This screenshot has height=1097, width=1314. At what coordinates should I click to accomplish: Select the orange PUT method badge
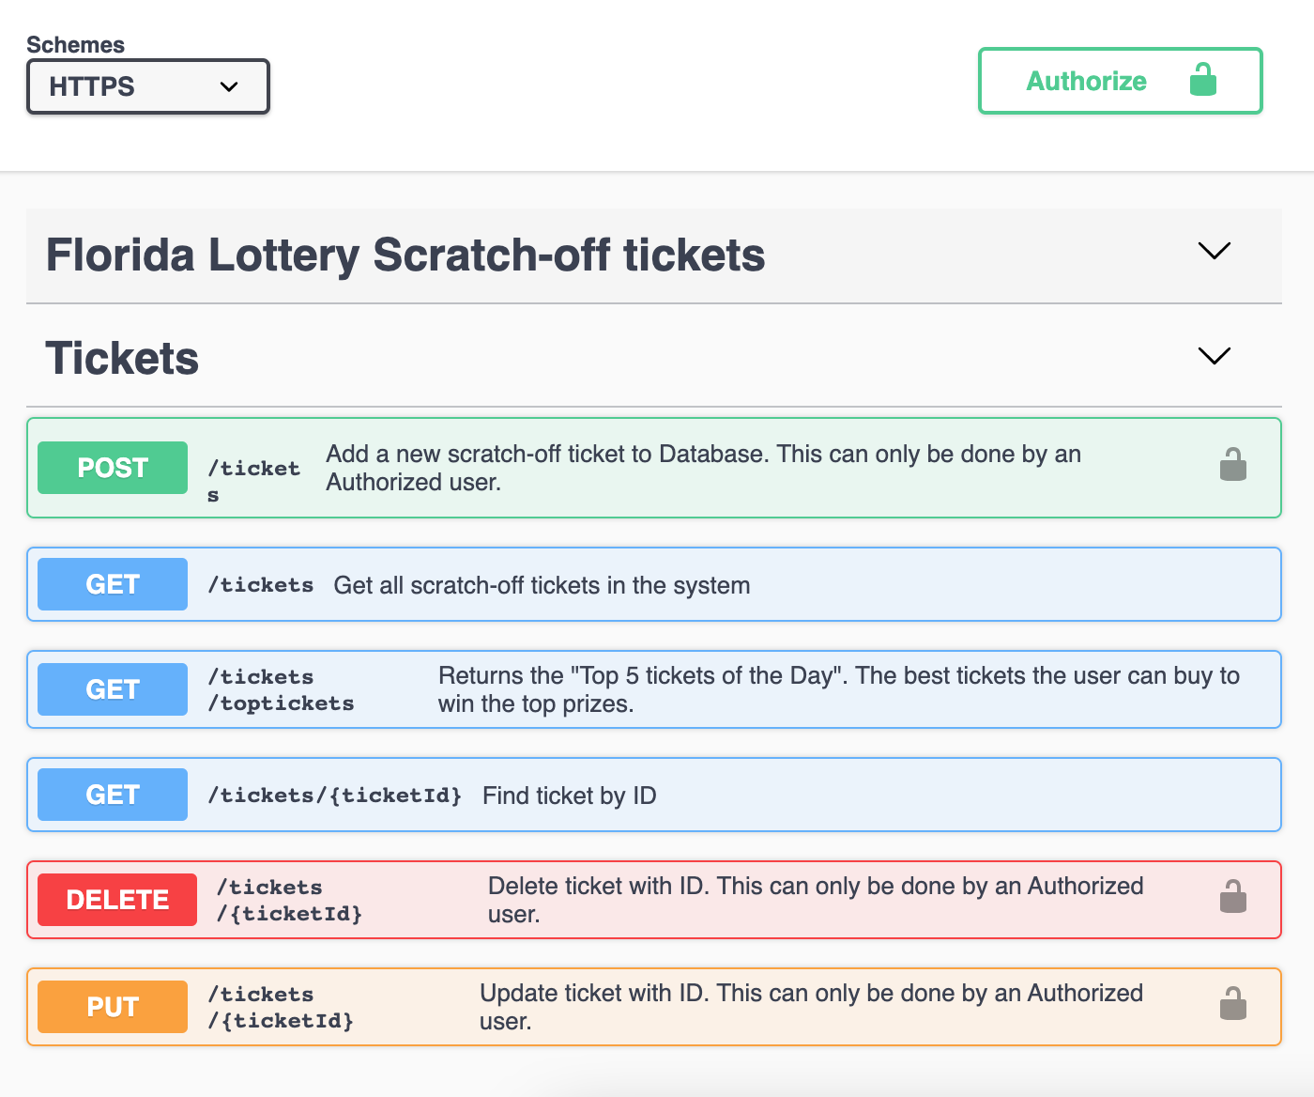(112, 1006)
